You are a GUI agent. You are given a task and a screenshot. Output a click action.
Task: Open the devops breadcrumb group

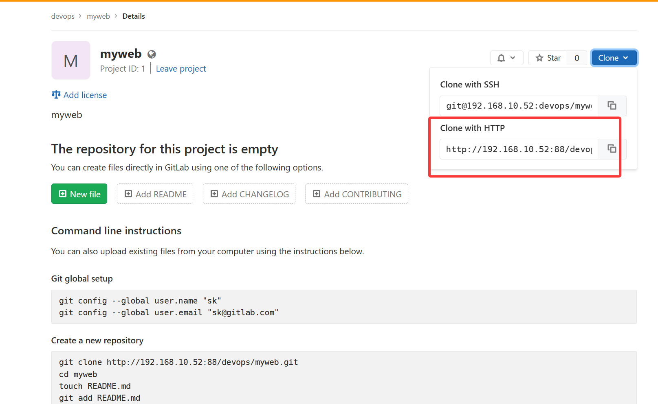[63, 16]
